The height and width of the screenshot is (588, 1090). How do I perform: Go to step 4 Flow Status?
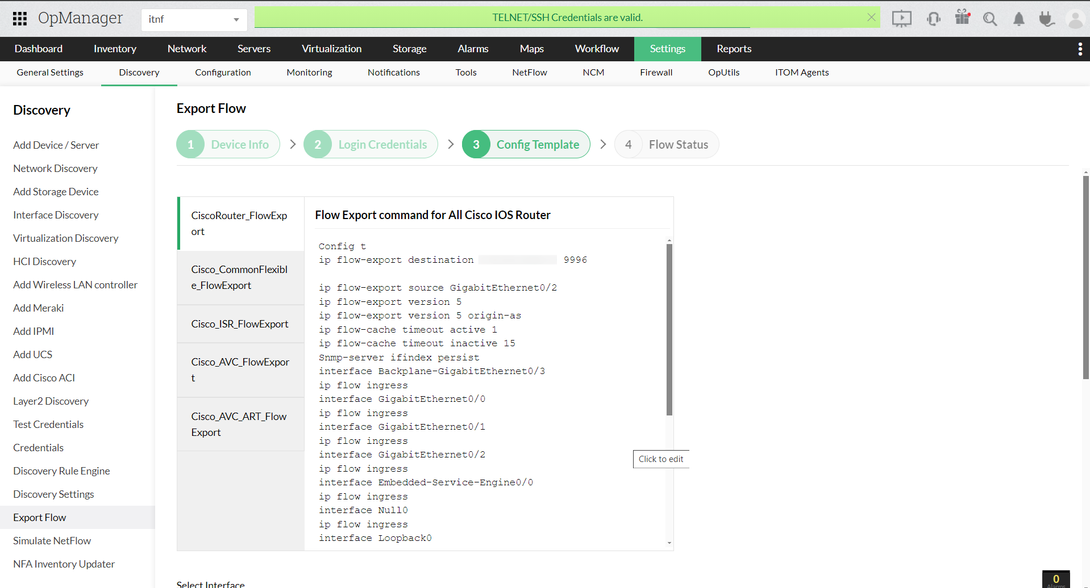pos(667,145)
